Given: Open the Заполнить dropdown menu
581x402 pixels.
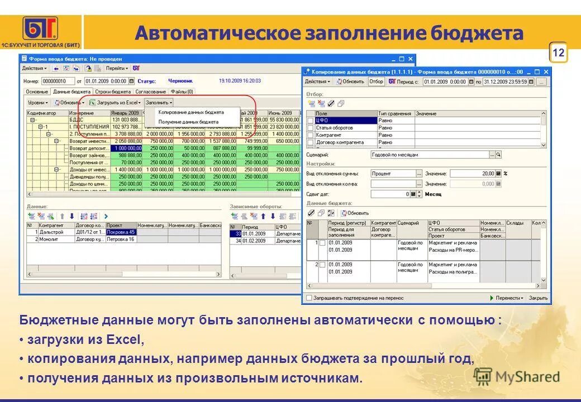Looking at the screenshot, I should pyautogui.click(x=158, y=102).
